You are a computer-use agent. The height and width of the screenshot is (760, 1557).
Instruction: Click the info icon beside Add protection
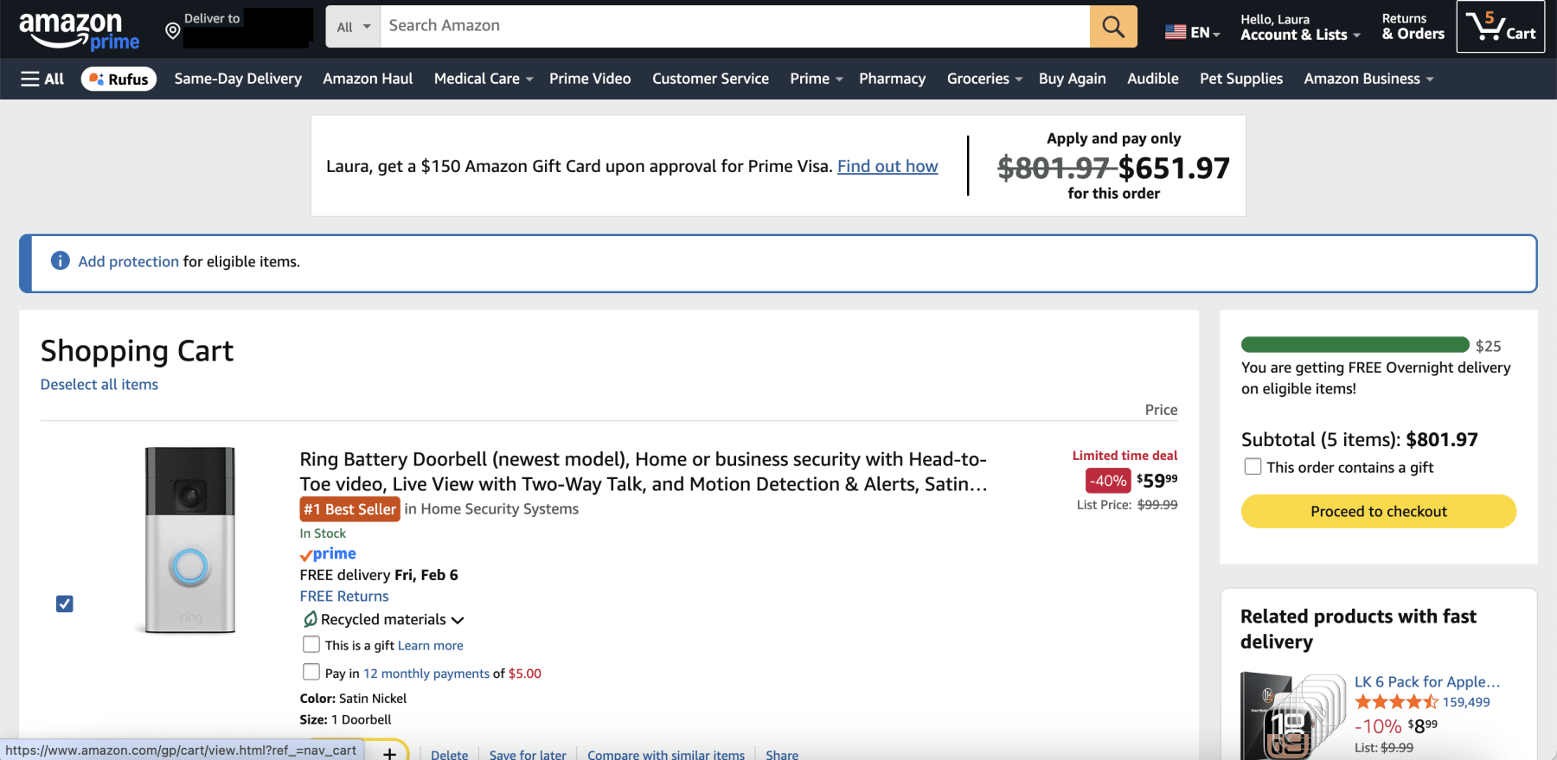[x=60, y=260]
